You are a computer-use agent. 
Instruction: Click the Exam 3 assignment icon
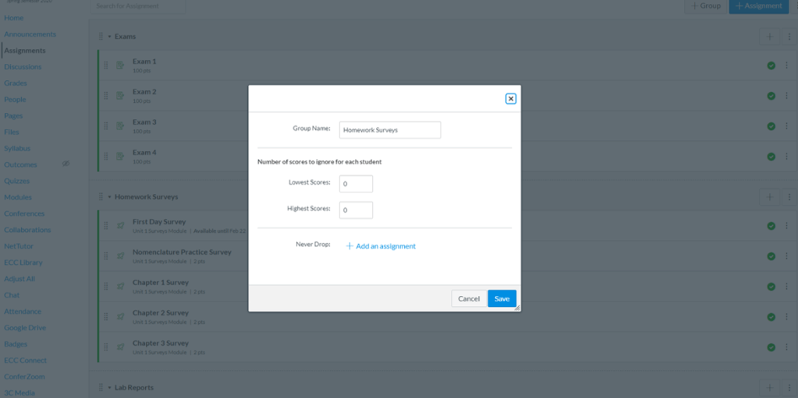coord(120,126)
